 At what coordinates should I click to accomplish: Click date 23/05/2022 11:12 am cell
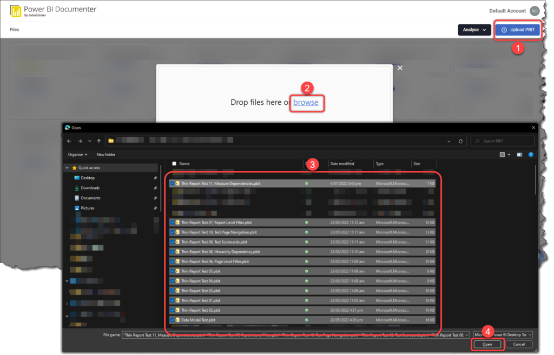347,223
